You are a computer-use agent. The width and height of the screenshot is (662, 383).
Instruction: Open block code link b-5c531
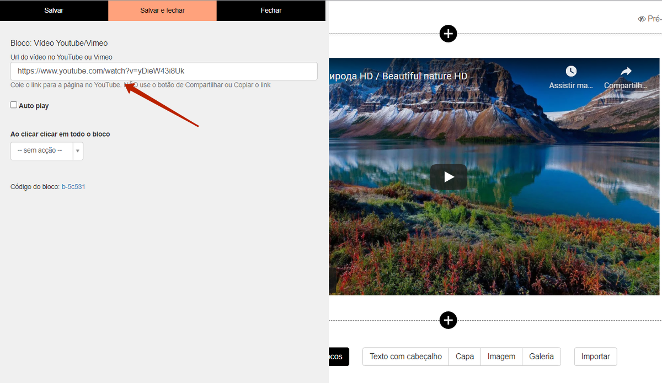73,187
